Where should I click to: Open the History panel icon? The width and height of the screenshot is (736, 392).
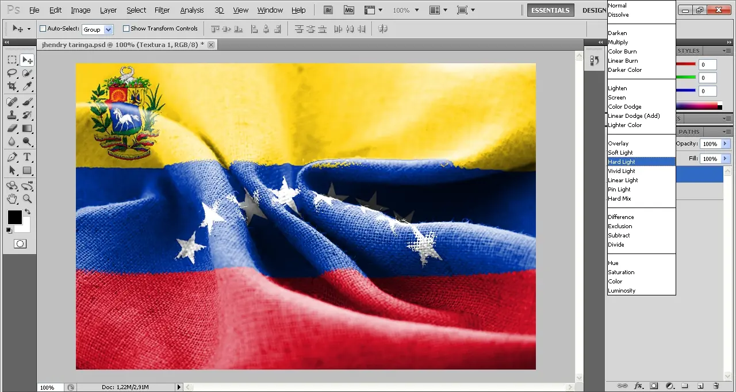593,60
